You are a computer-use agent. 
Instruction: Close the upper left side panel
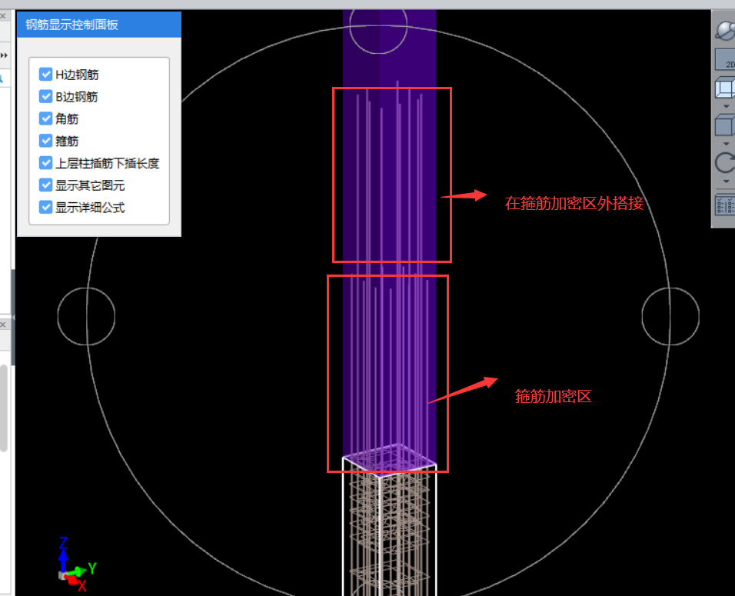3,16
